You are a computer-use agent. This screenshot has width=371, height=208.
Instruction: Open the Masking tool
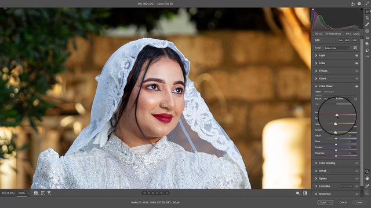coord(367,31)
